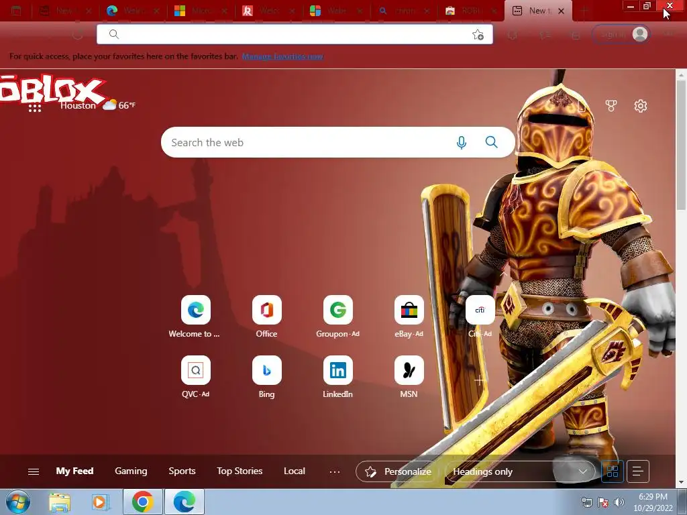
Task: Click the network tray icon
Action: pos(586,503)
